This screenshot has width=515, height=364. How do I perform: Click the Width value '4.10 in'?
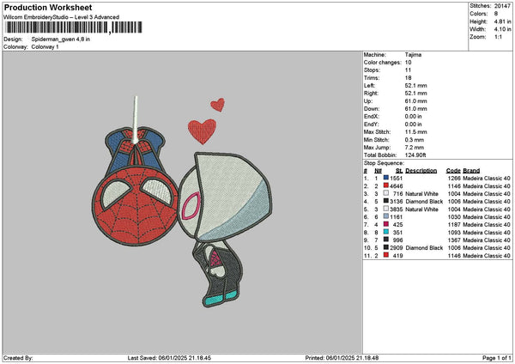pyautogui.click(x=503, y=29)
